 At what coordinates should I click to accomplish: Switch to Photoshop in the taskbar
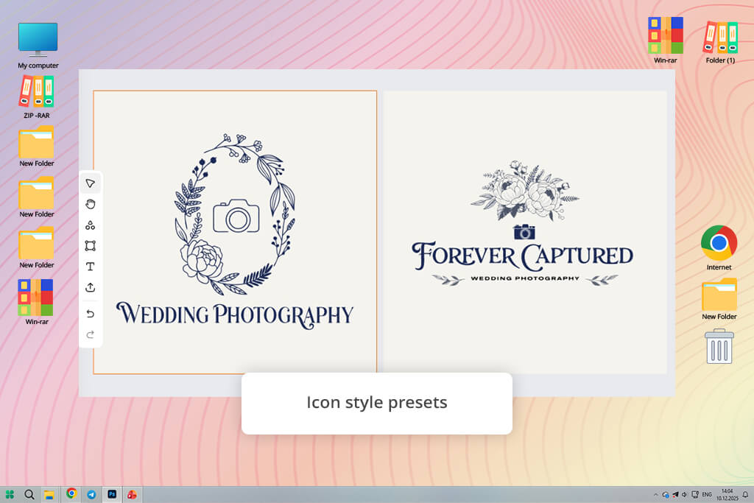pos(112,494)
